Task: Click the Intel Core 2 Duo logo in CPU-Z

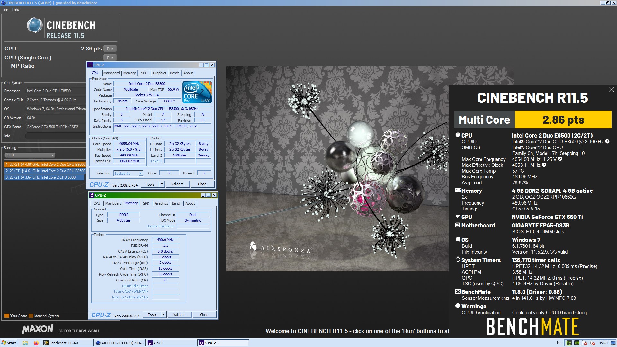Action: pos(197,92)
